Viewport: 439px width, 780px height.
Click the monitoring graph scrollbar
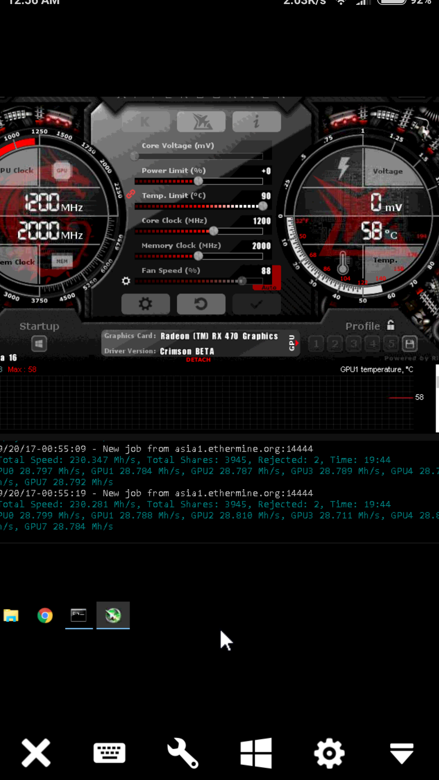pyautogui.click(x=437, y=398)
